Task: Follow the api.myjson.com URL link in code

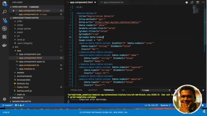Action: pyautogui.click(x=117, y=22)
